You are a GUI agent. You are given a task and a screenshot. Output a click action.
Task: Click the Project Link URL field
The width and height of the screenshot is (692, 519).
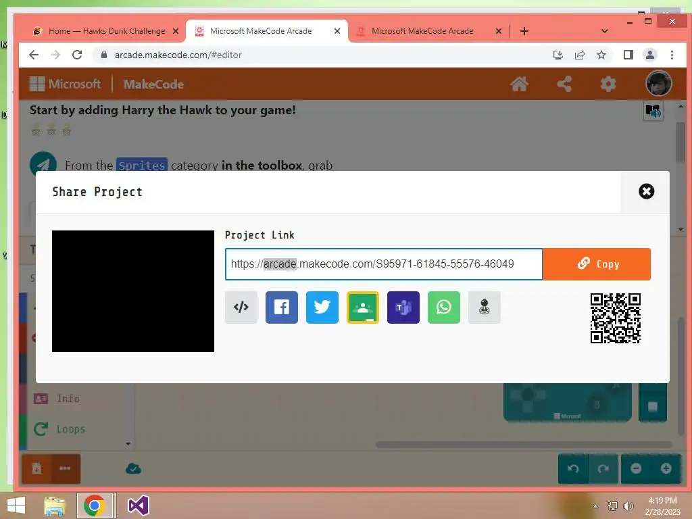coord(384,264)
